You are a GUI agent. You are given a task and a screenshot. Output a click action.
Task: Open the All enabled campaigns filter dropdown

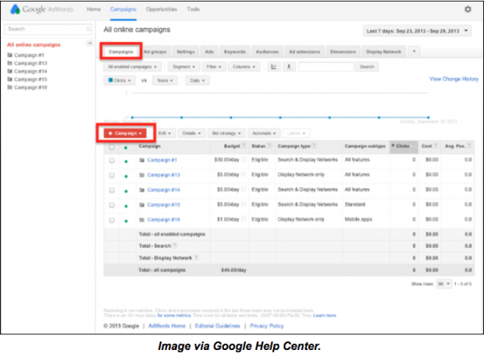point(132,66)
